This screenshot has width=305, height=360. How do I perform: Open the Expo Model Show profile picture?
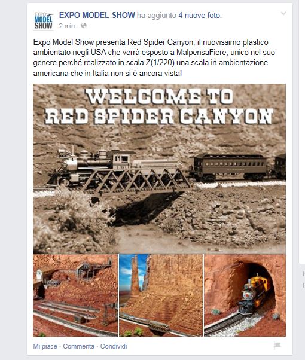(44, 20)
